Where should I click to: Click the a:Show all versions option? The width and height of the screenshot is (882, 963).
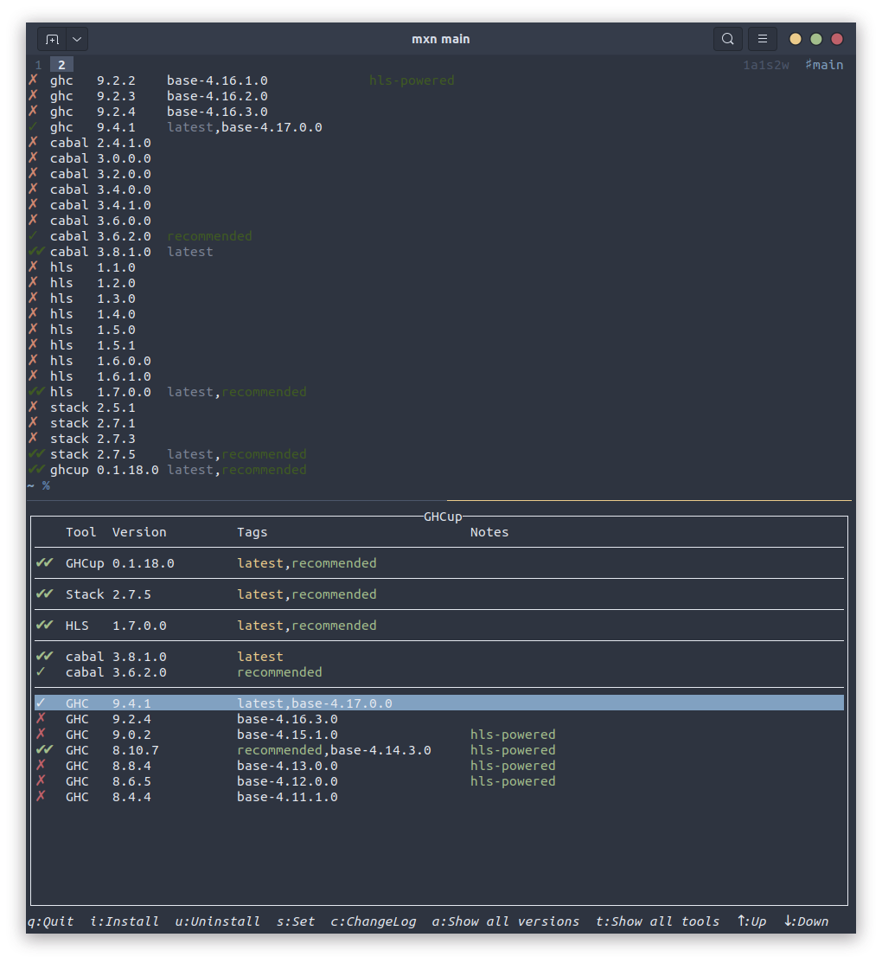(x=506, y=921)
